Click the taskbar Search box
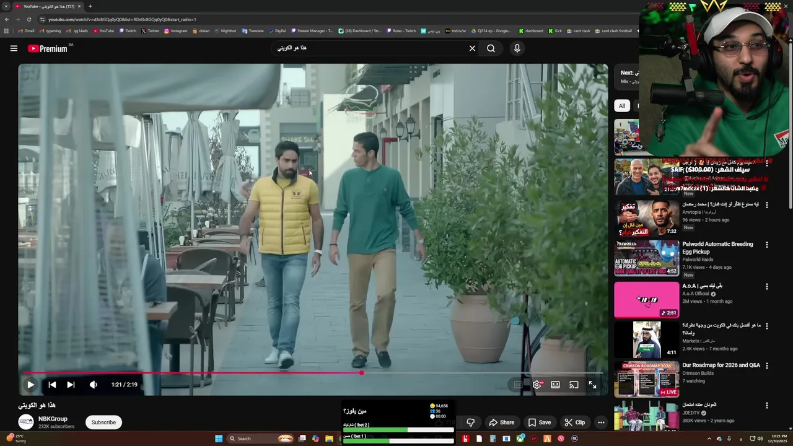793x446 pixels. pos(259,439)
